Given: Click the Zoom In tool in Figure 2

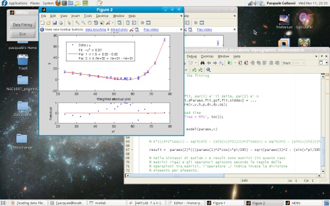Looking at the screenshot, I should click(77, 23).
